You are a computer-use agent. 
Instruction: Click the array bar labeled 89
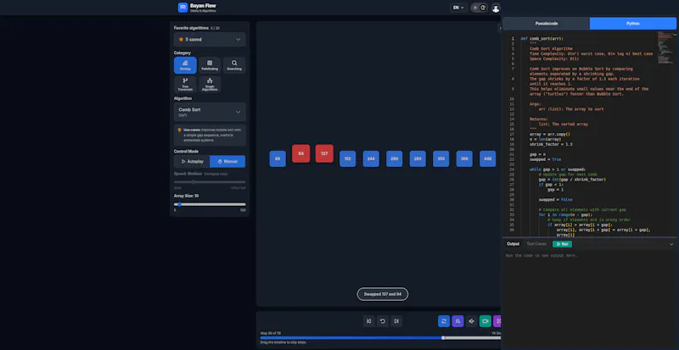(x=278, y=158)
